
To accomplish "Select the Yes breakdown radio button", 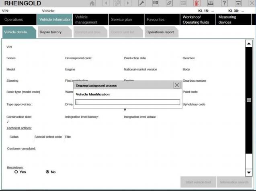I will pyautogui.click(x=16, y=172).
